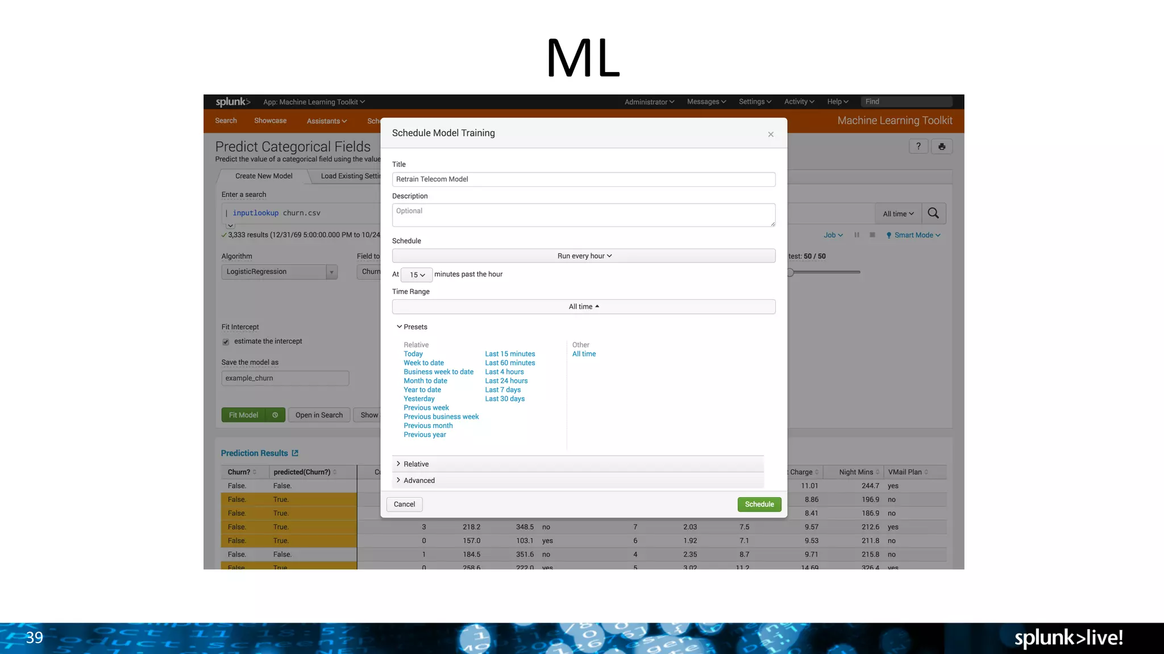Open the Run every hour dropdown
Image resolution: width=1164 pixels, height=654 pixels.
tap(584, 256)
